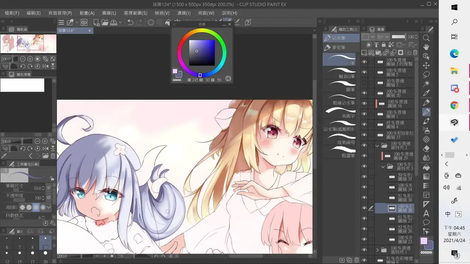This screenshot has width=470, height=264.
Task: Click the Undo arrow in toolbar
Action: click(130, 22)
